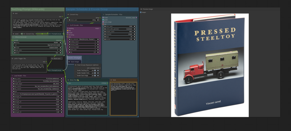This screenshot has height=131, width=291.
Task: Collapse the Show Text node dot
Action: 68,80
